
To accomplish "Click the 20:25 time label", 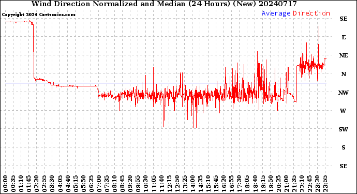I will point(278,184).
